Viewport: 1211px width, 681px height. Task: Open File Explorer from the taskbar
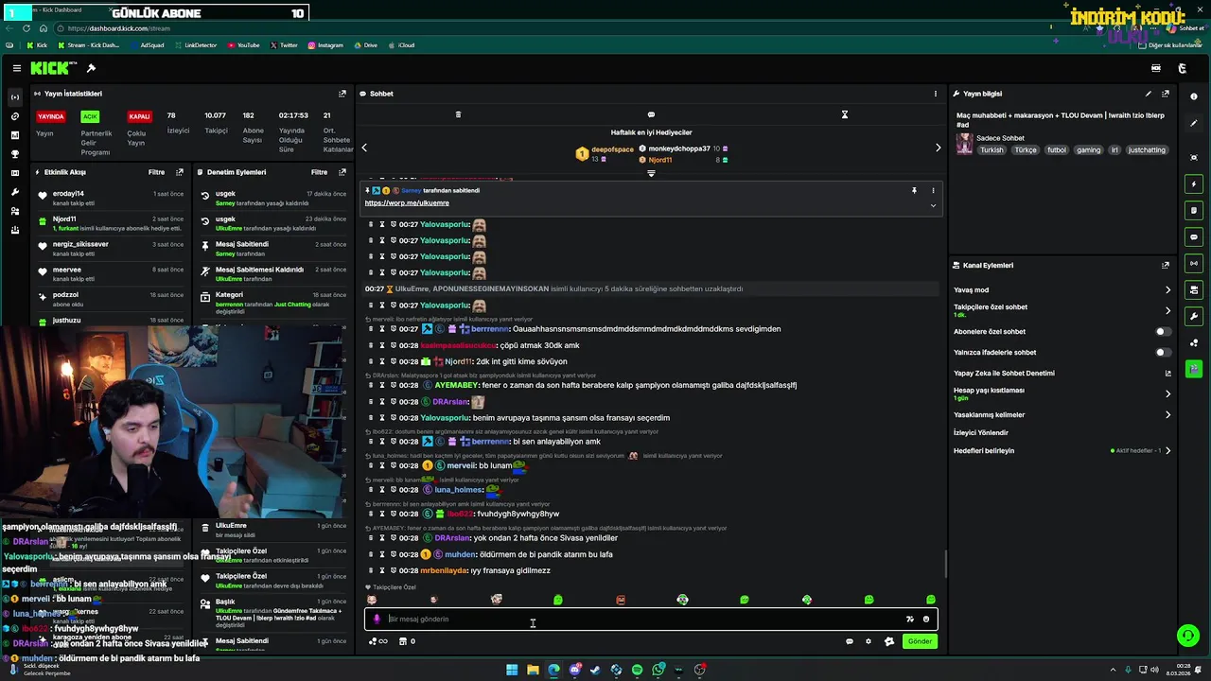[533, 670]
